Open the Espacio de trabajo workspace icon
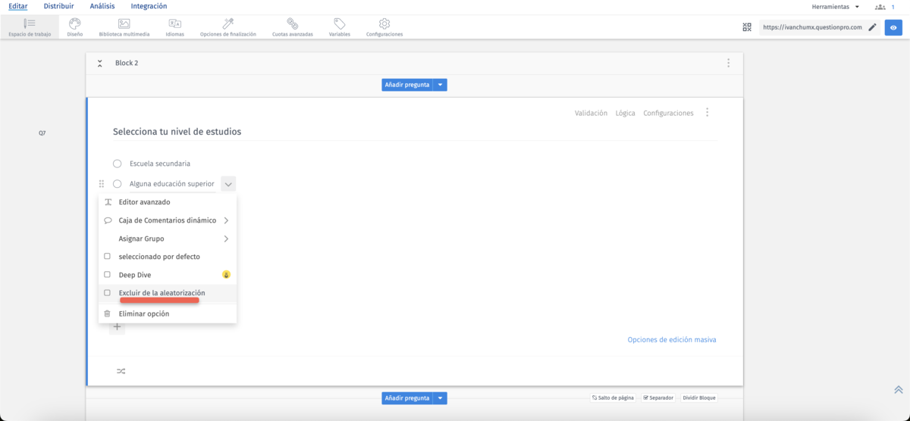The image size is (910, 421). [30, 23]
